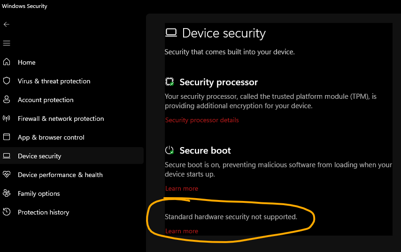Open Security processor details link
Screen dimensions: 401x252
pos(202,120)
